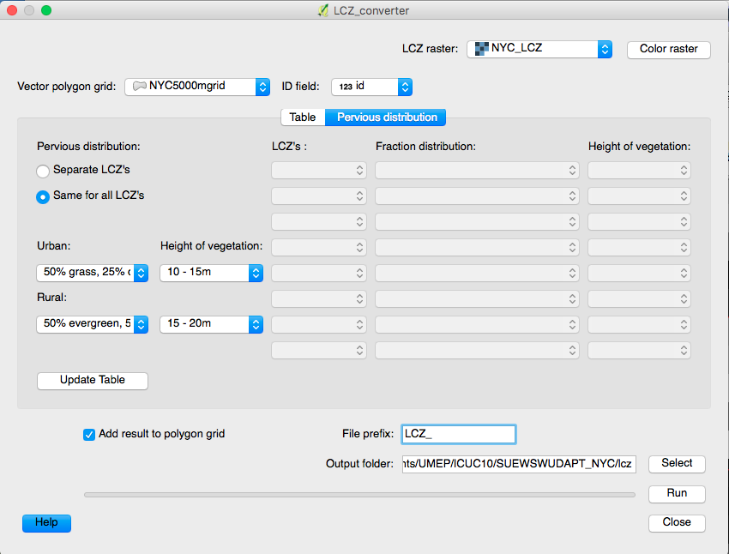
Task: Open Urban vegetation height dropdown 10 - 15m
Action: 212,273
